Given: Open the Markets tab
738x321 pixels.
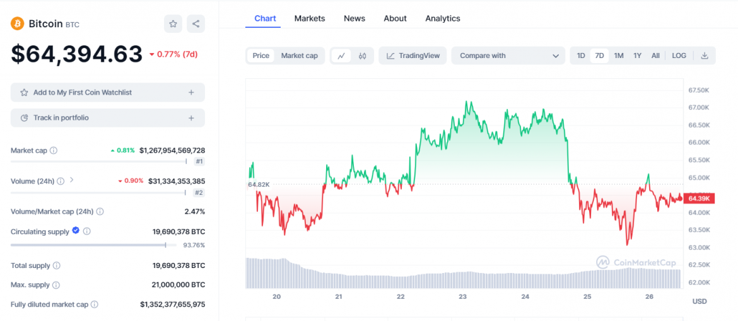Looking at the screenshot, I should click(309, 18).
